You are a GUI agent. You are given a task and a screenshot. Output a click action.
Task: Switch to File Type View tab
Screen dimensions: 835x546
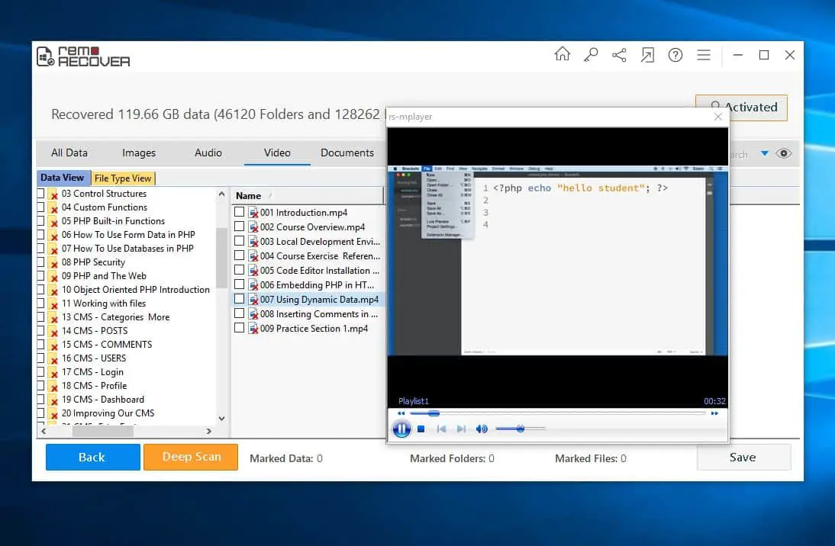point(123,178)
